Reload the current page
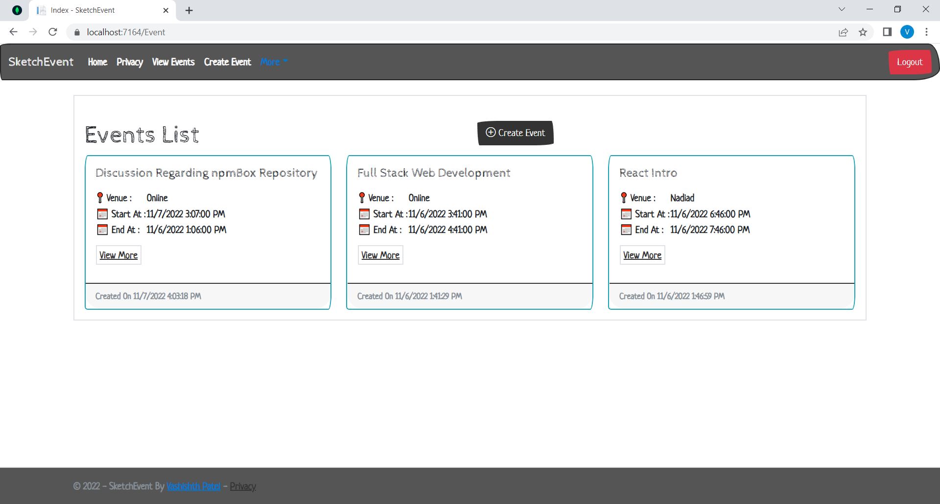Screen dimensions: 940x504 (x=53, y=32)
